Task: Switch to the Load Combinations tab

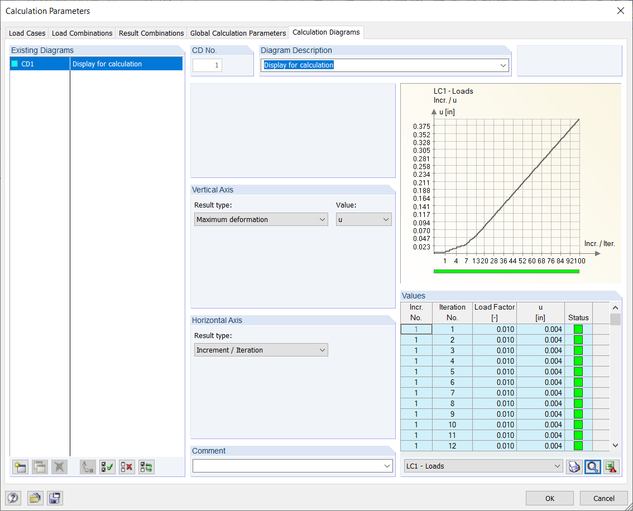Action: 81,33
